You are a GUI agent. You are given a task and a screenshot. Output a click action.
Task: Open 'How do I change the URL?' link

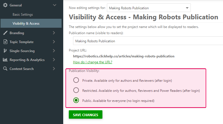click(x=93, y=62)
